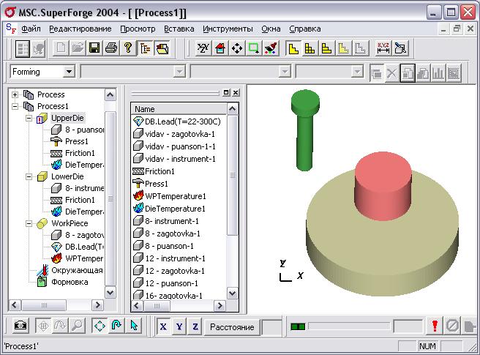Select 12 - puanson-1 in the Name list

tap(171, 283)
